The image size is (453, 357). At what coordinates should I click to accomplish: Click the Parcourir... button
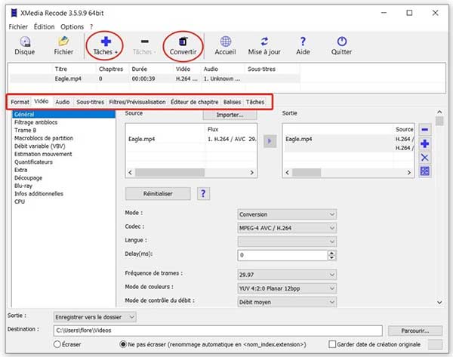(414, 331)
